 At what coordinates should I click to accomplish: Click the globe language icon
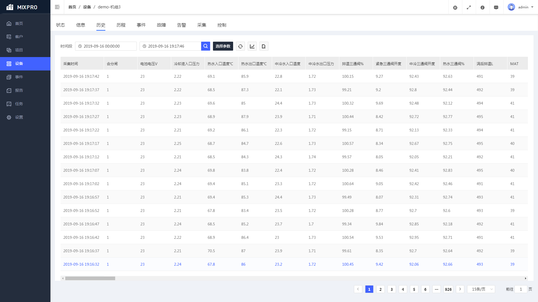pyautogui.click(x=455, y=8)
